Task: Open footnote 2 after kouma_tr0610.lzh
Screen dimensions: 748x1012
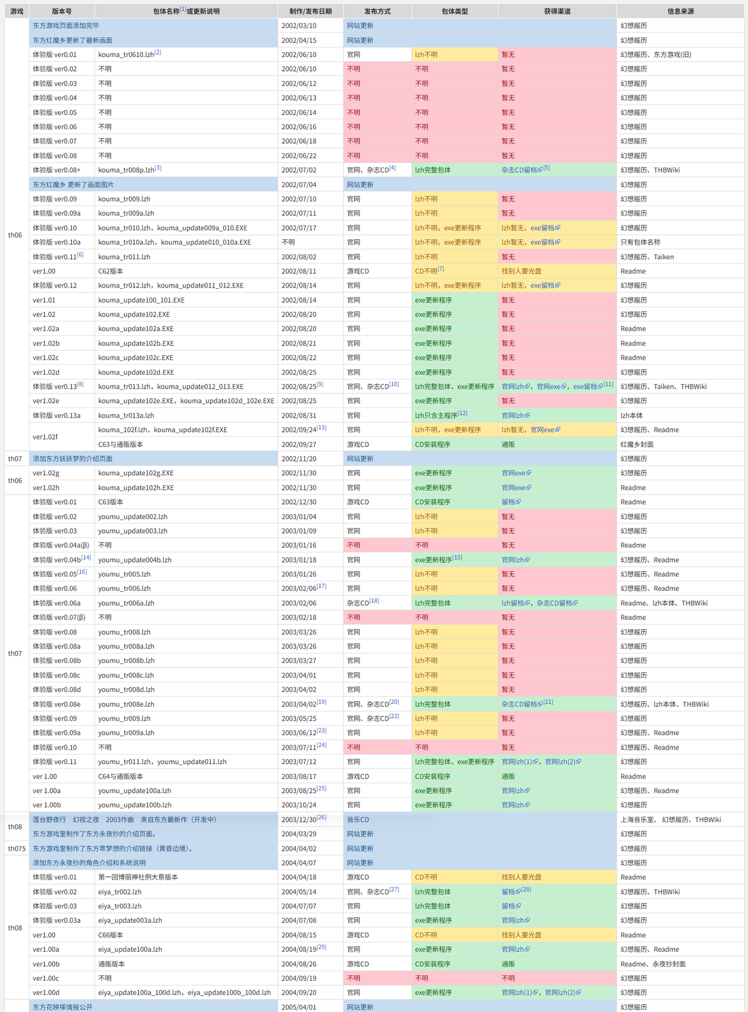Action: (x=158, y=53)
